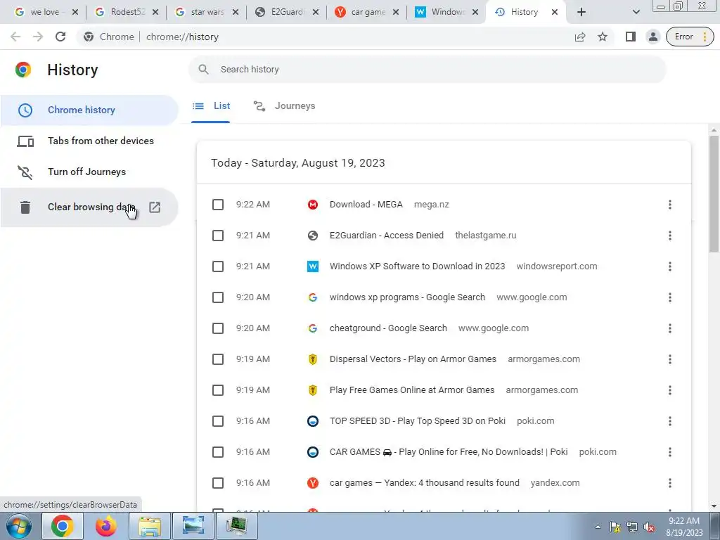The width and height of the screenshot is (720, 540).
Task: Open more actions for Windows XP Software
Action: coord(670,266)
